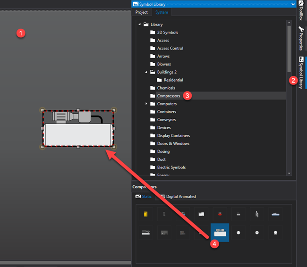Select the compressor symbol on the canvas
This screenshot has width=307, height=267.
point(78,128)
